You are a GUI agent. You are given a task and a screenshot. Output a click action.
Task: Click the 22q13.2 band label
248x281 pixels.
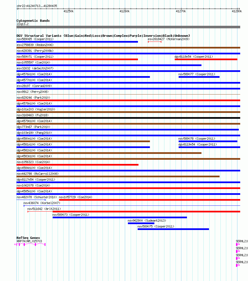23,24
